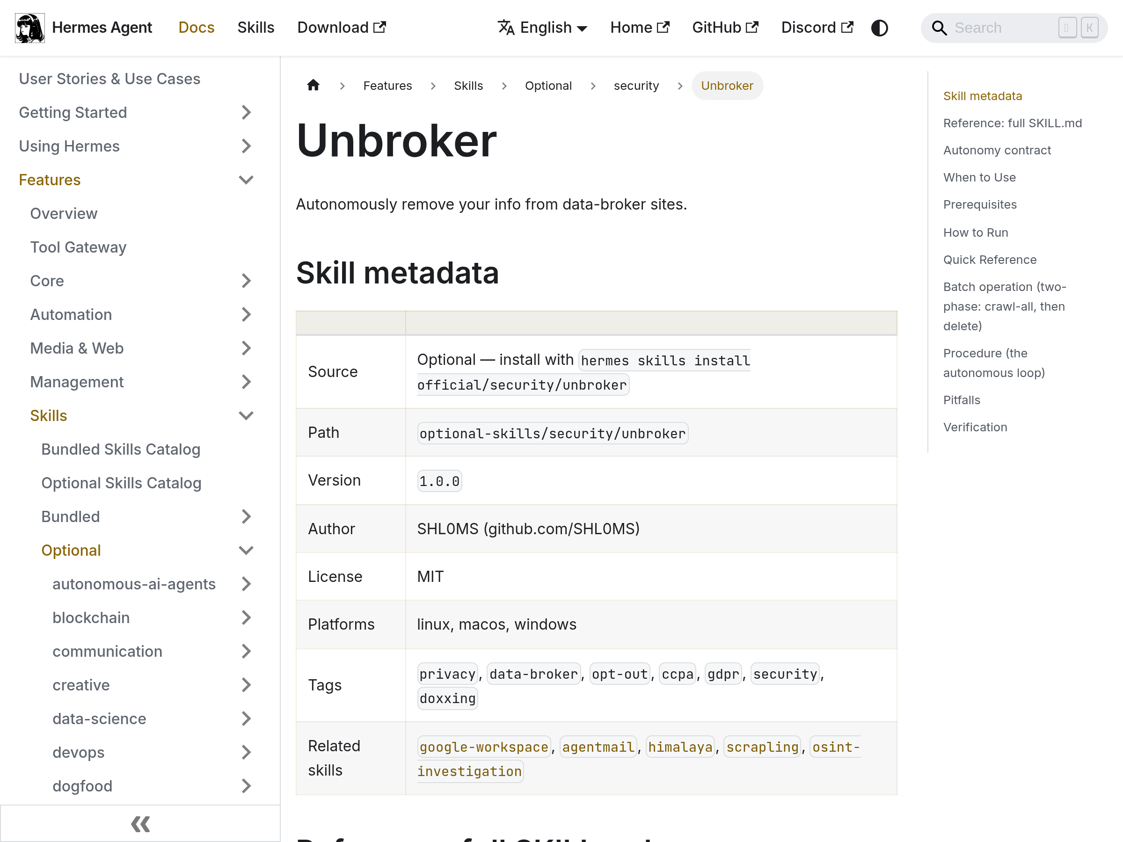Click the Skills breadcrumb
Screen dimensions: 1123x842
coord(468,85)
